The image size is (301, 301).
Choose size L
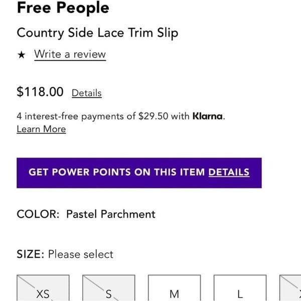click(x=240, y=288)
